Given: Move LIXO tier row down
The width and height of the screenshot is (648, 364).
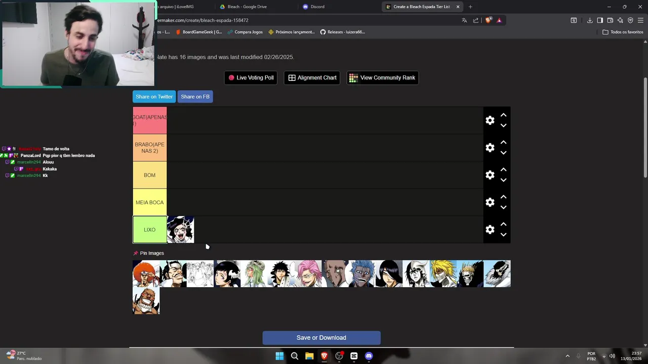Looking at the screenshot, I should click(x=503, y=235).
